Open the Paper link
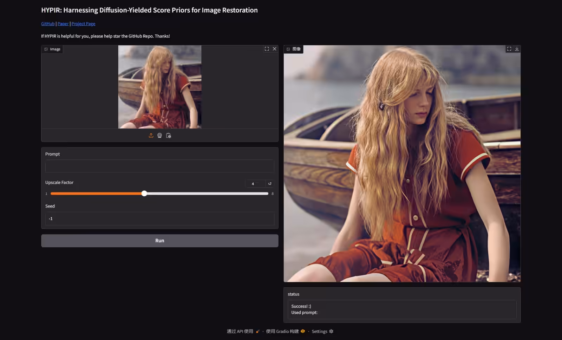The width and height of the screenshot is (562, 340). pyautogui.click(x=63, y=24)
